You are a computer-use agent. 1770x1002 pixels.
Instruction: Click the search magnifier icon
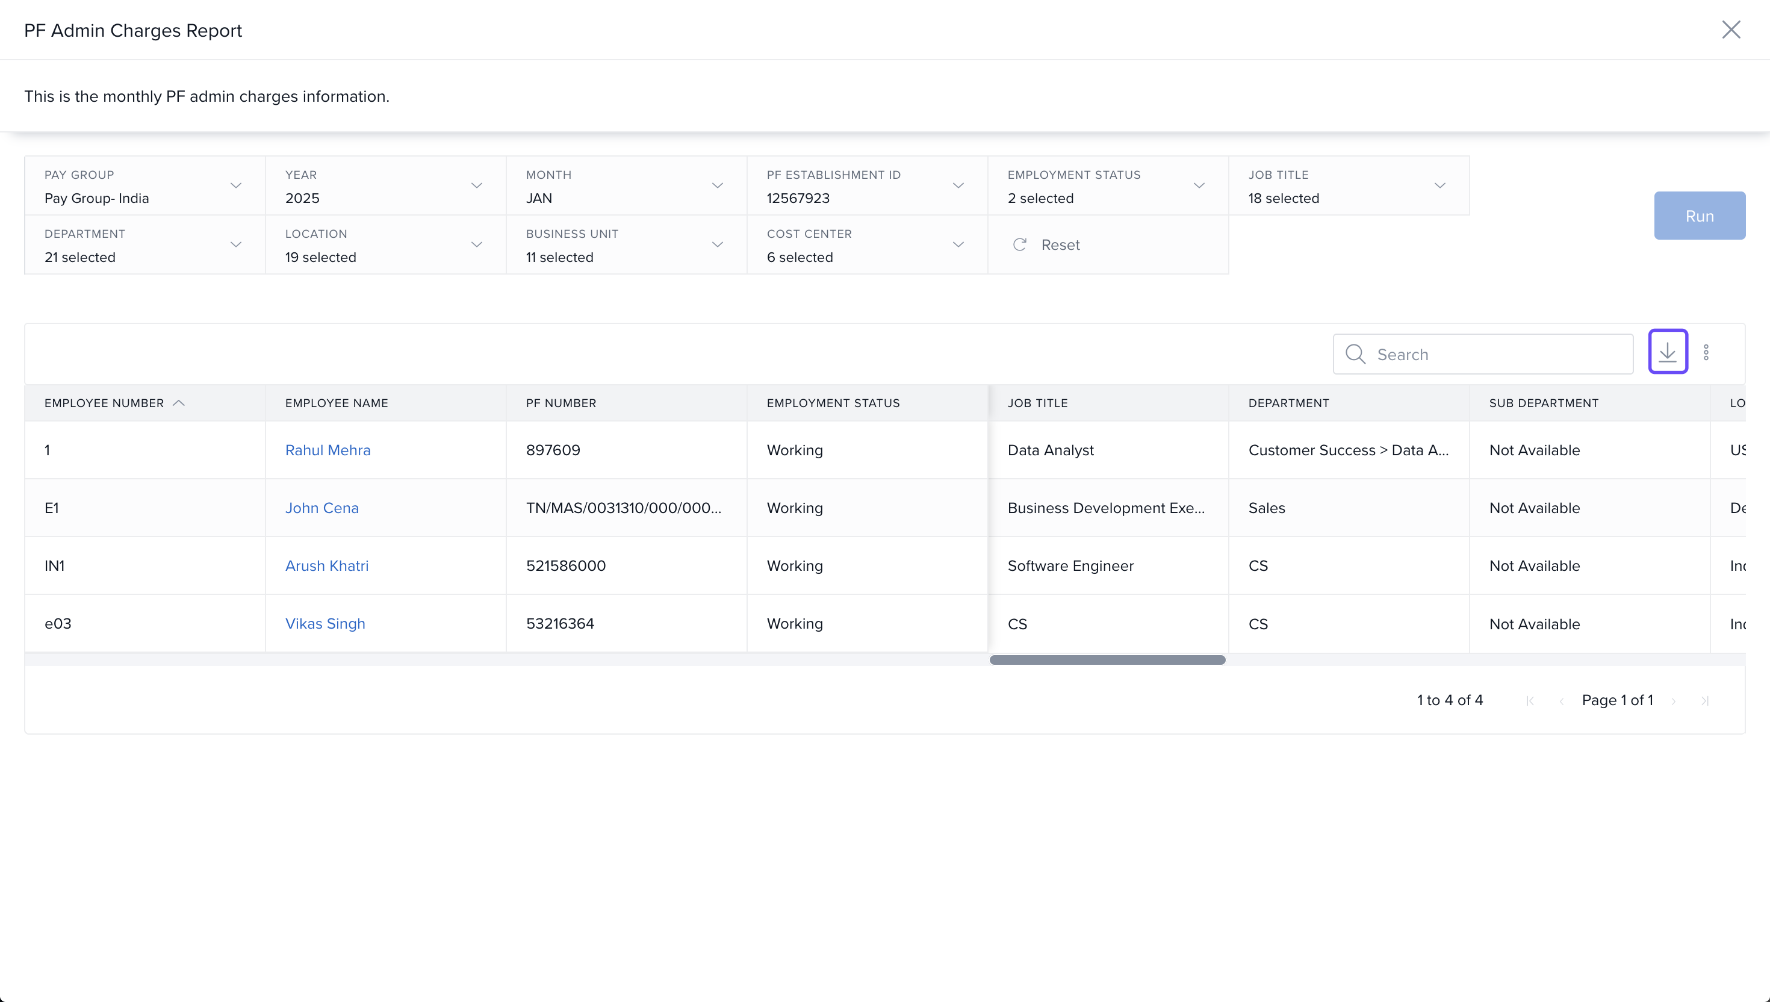(x=1355, y=353)
